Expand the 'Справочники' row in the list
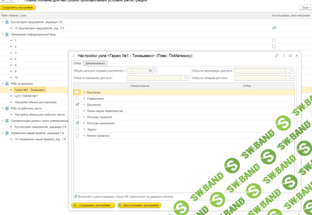The image size is (312, 215). tap(84, 99)
